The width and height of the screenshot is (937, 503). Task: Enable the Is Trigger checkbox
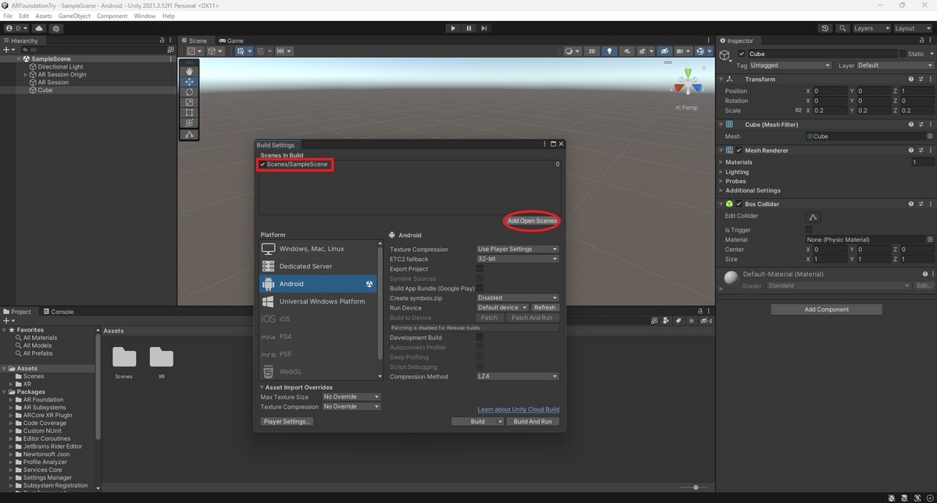[809, 230]
